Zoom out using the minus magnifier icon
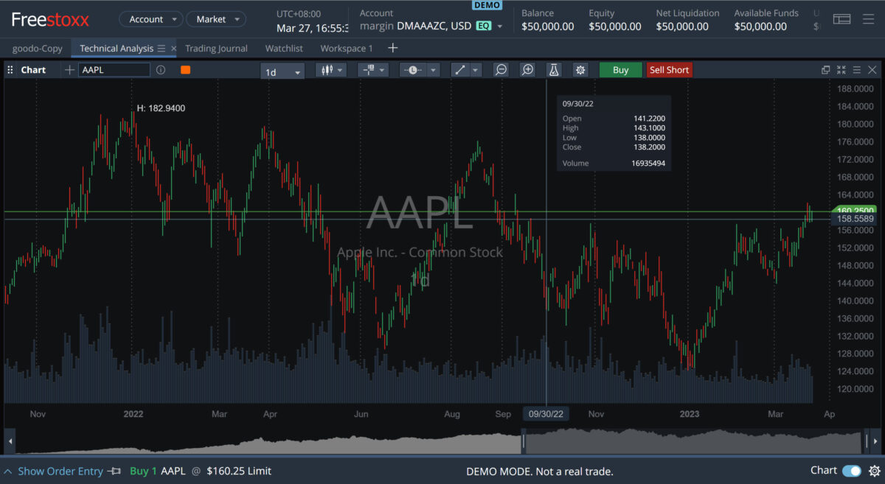This screenshot has width=885, height=484. click(502, 70)
